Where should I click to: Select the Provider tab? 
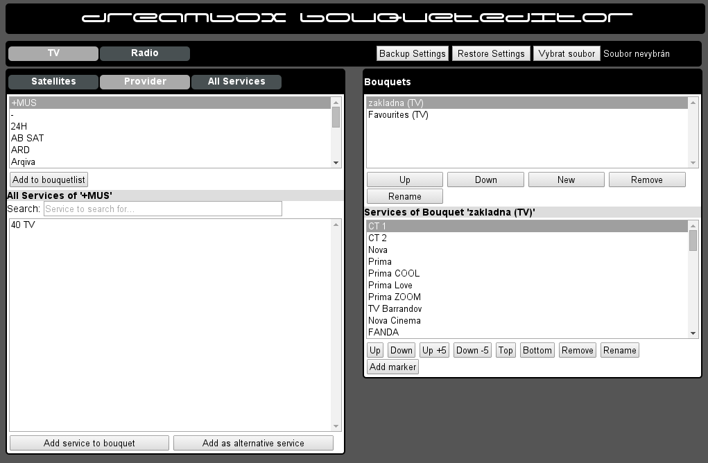pyautogui.click(x=145, y=82)
